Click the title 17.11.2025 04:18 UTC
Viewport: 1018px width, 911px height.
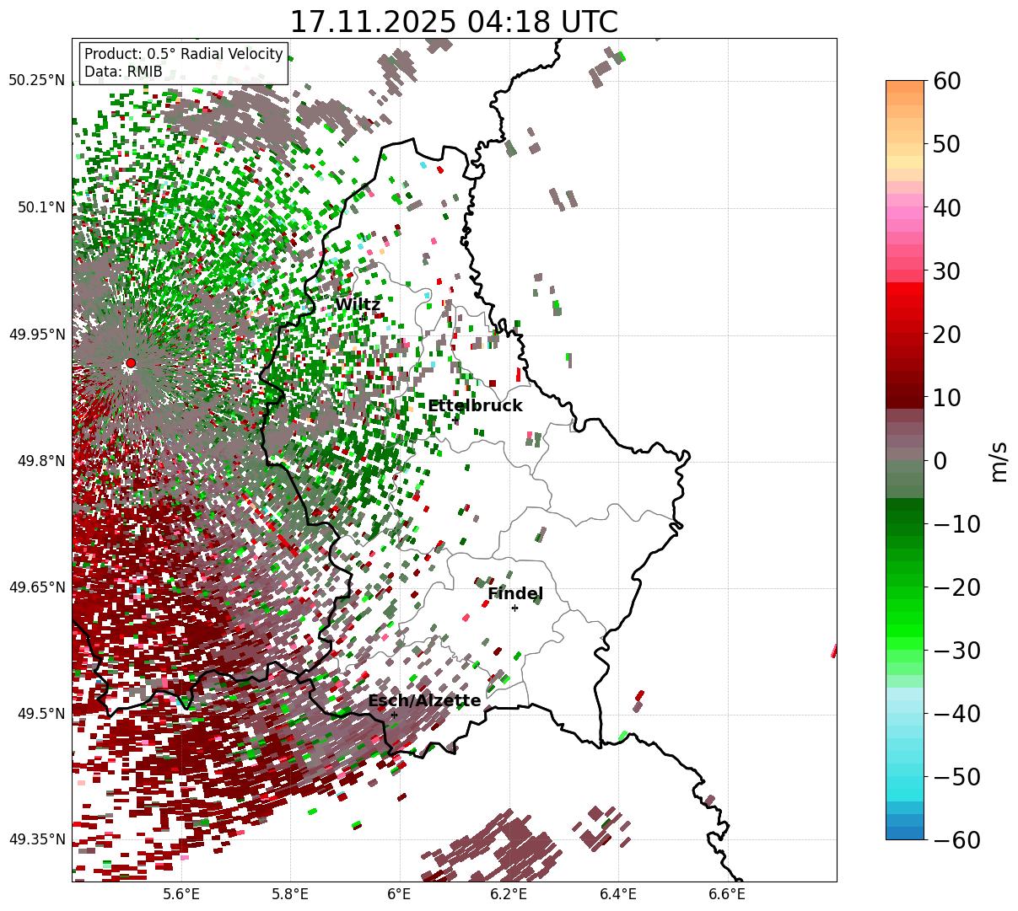click(454, 22)
